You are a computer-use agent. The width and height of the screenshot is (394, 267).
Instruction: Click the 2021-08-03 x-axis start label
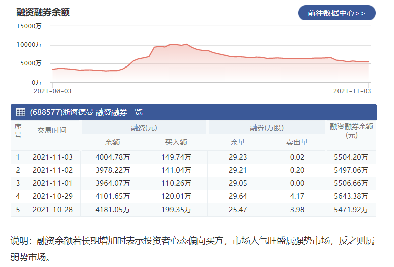point(52,91)
